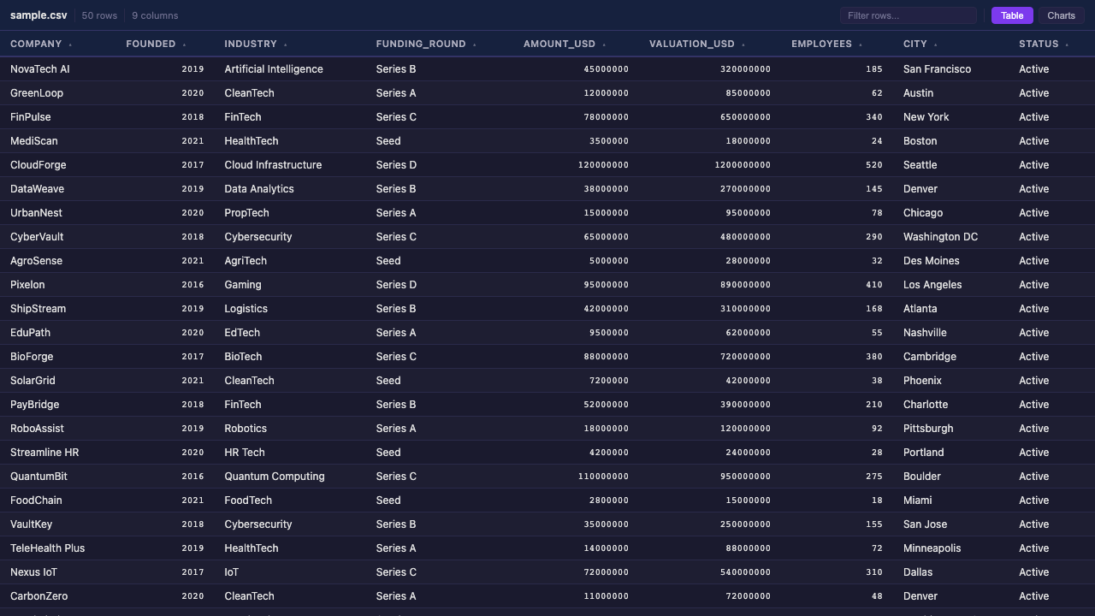Click the Cloud Infrastructure industry cell

pos(290,165)
